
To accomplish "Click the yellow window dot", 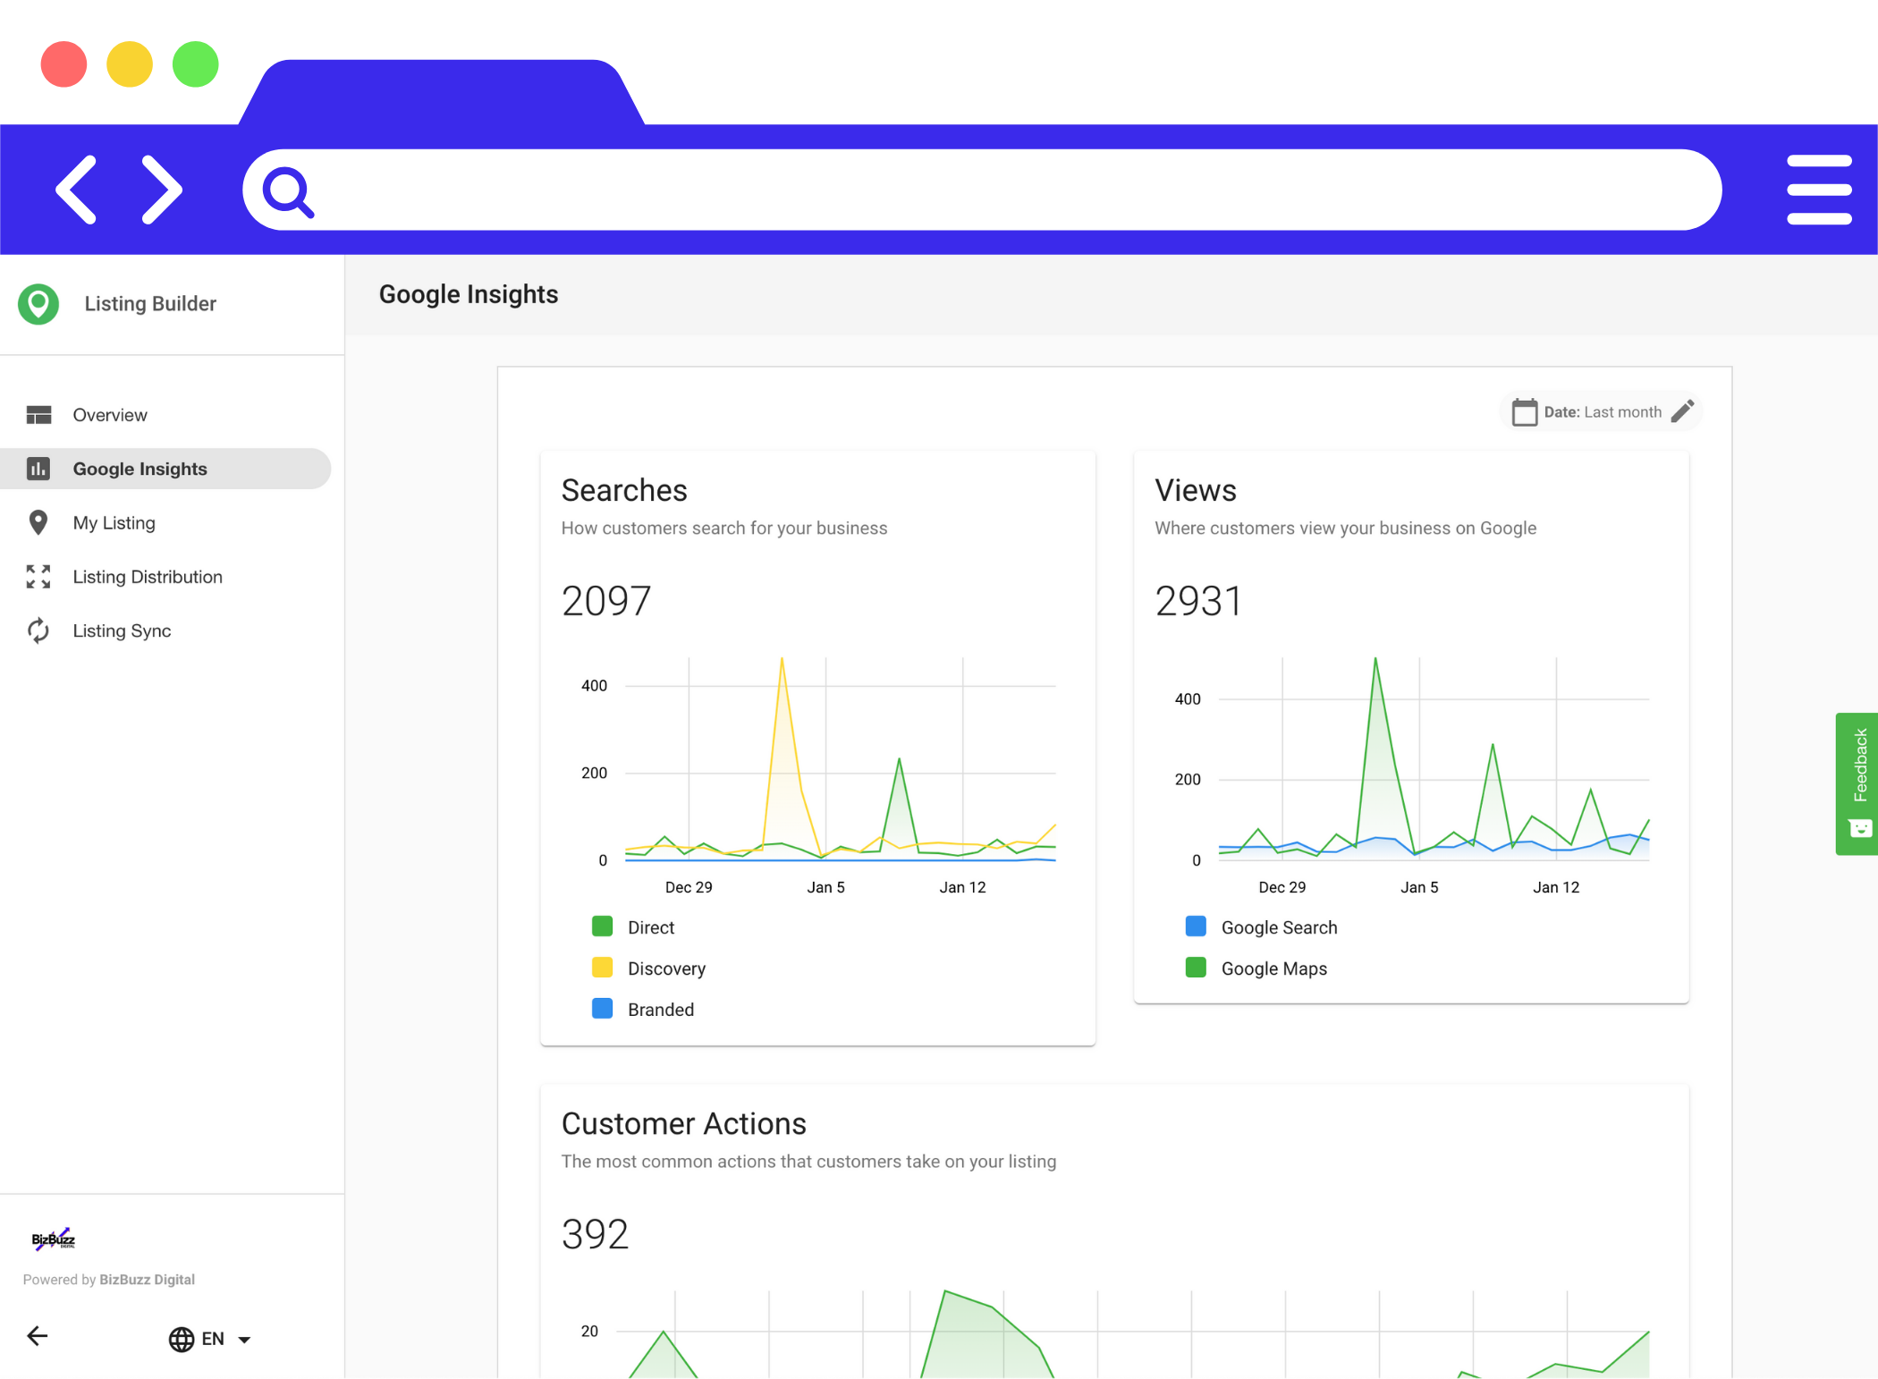I will 130,64.
